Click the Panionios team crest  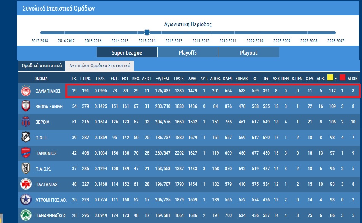tap(26, 153)
